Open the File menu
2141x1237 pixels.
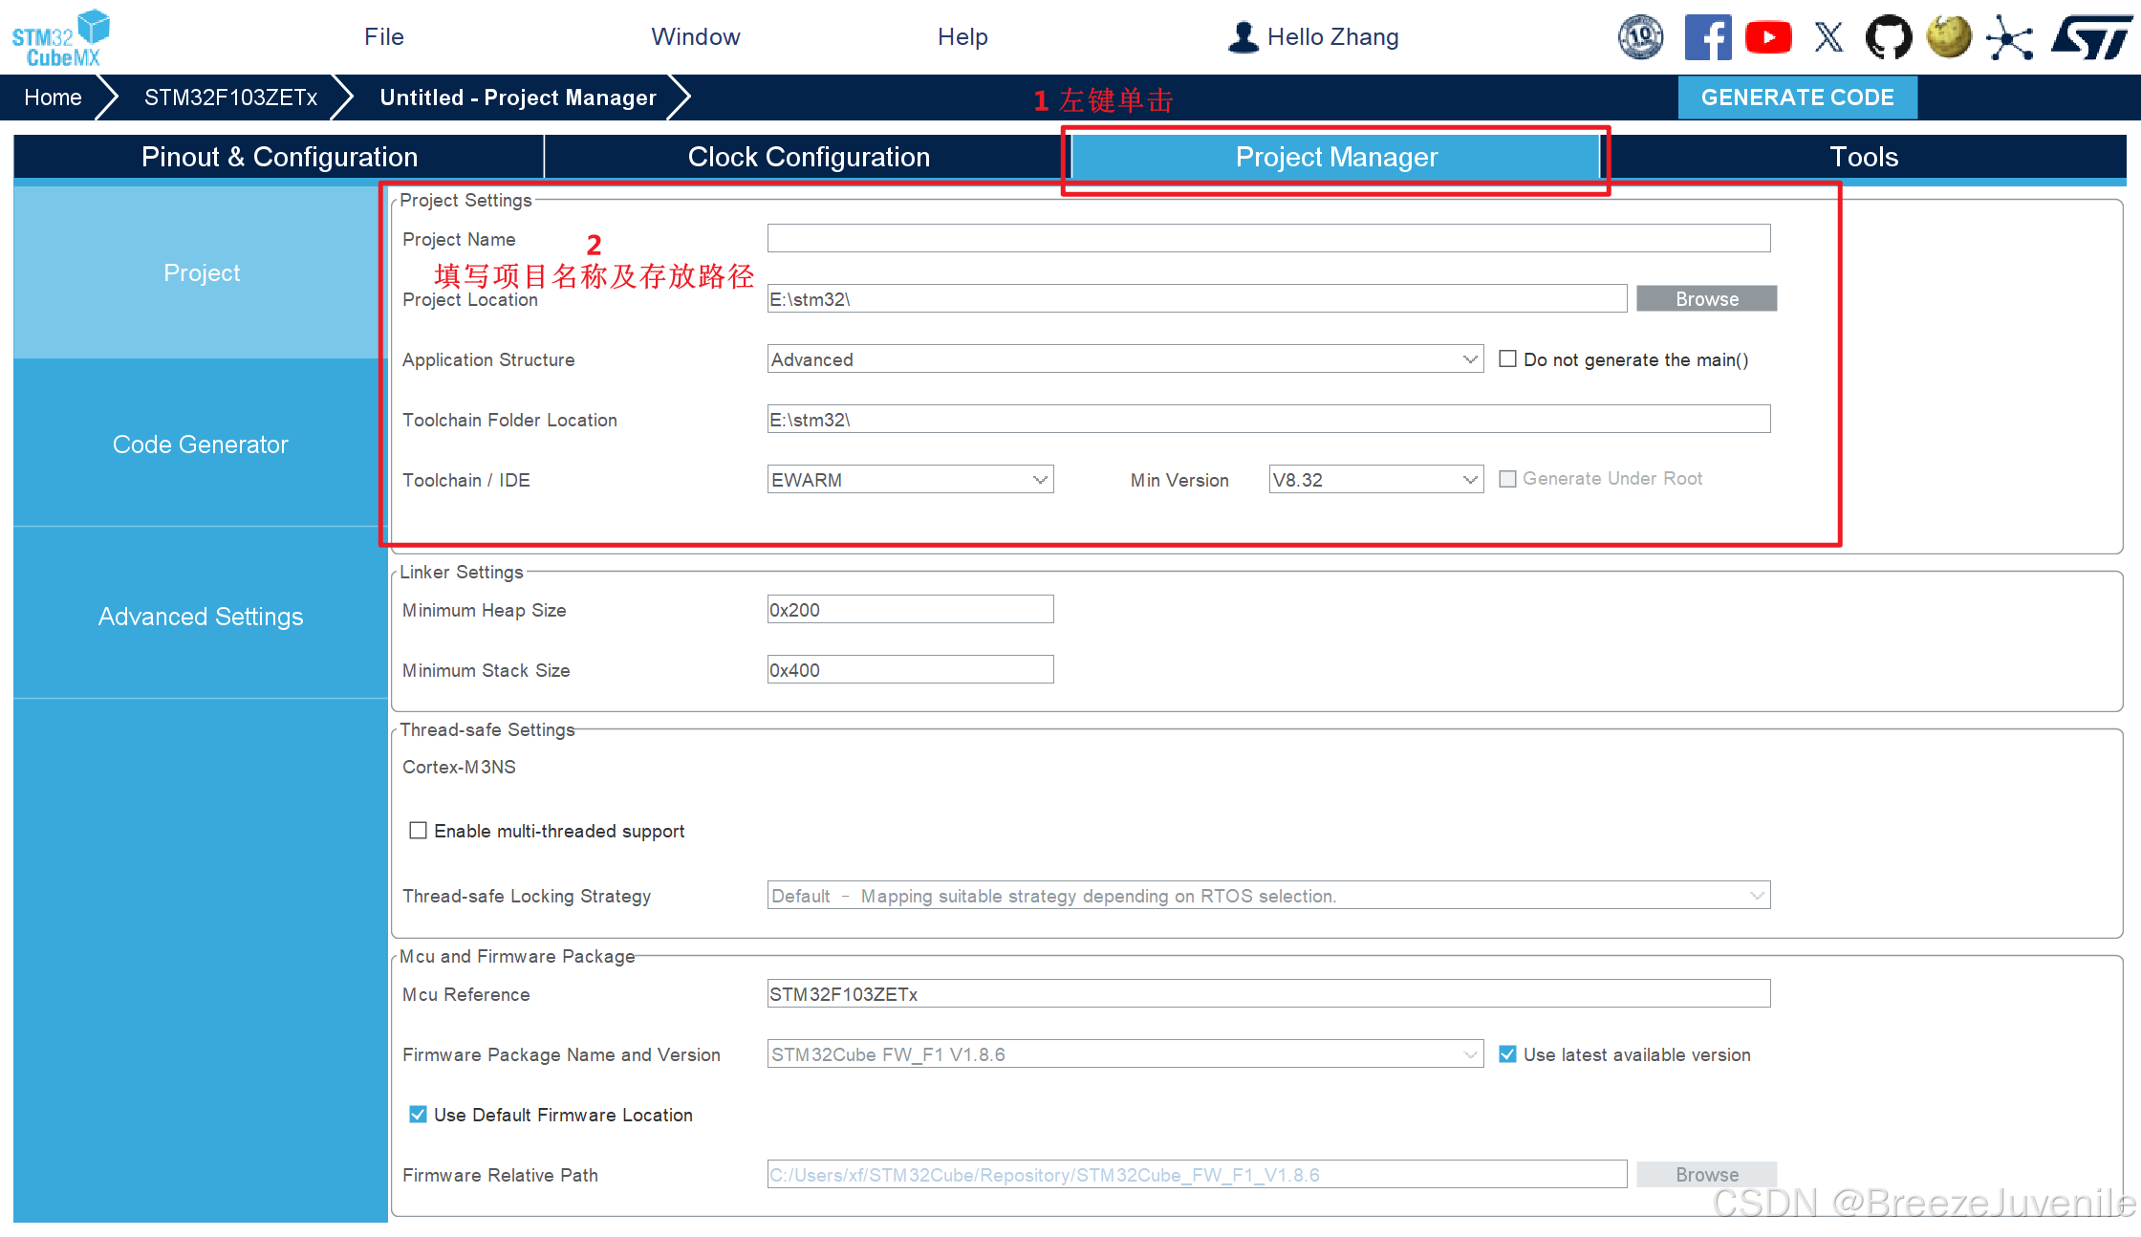coord(384,37)
